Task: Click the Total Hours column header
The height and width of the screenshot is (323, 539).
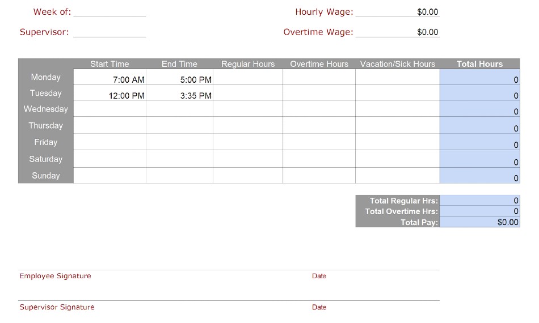Action: (479, 64)
